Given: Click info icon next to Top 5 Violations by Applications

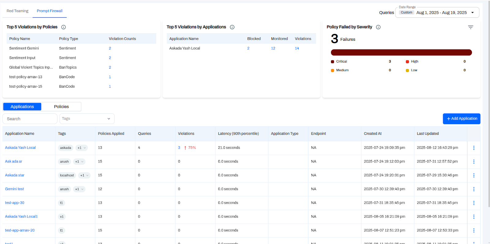Looking at the screenshot, I should [x=232, y=27].
